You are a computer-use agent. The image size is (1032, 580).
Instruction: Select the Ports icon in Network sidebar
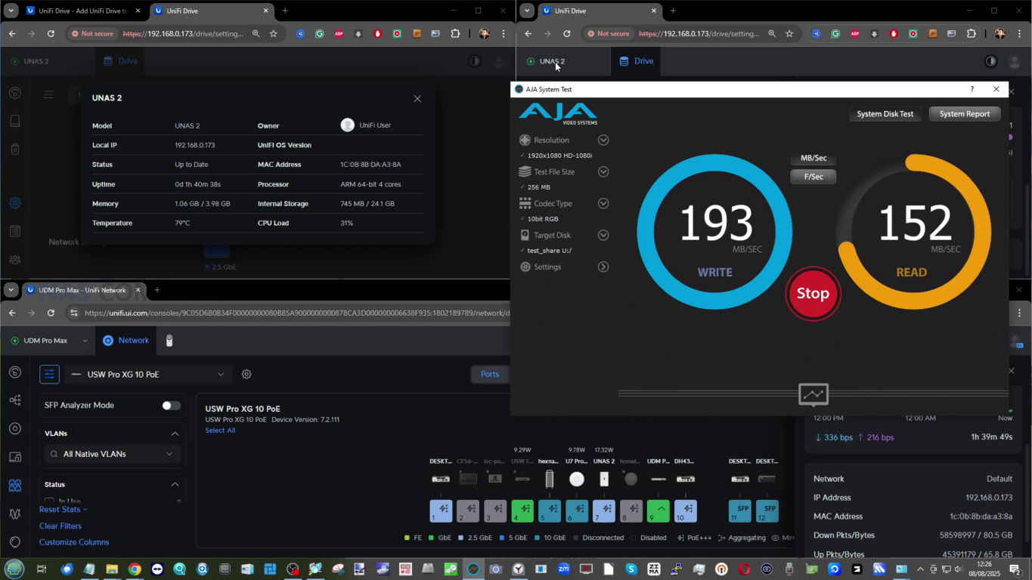click(x=14, y=486)
